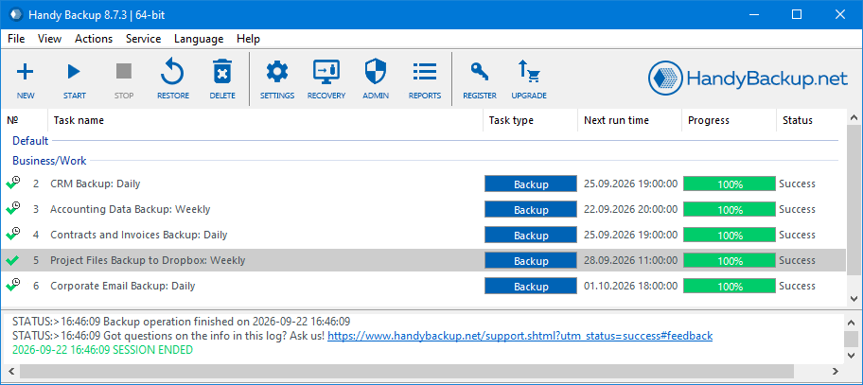Click Backup type badge of CRM Backup
Viewport: 863px width, 385px height.
pyautogui.click(x=531, y=184)
